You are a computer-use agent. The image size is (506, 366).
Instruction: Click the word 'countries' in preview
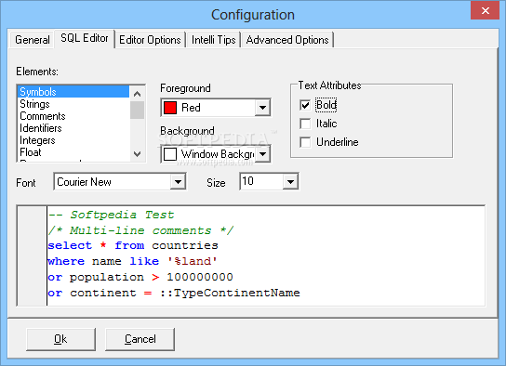coord(185,245)
